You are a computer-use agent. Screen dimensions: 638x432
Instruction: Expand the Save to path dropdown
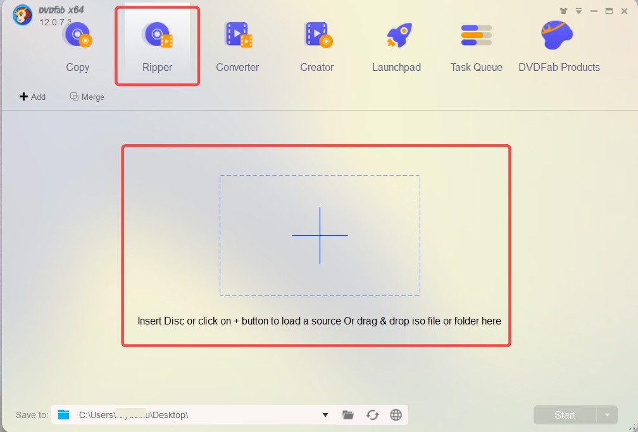325,415
